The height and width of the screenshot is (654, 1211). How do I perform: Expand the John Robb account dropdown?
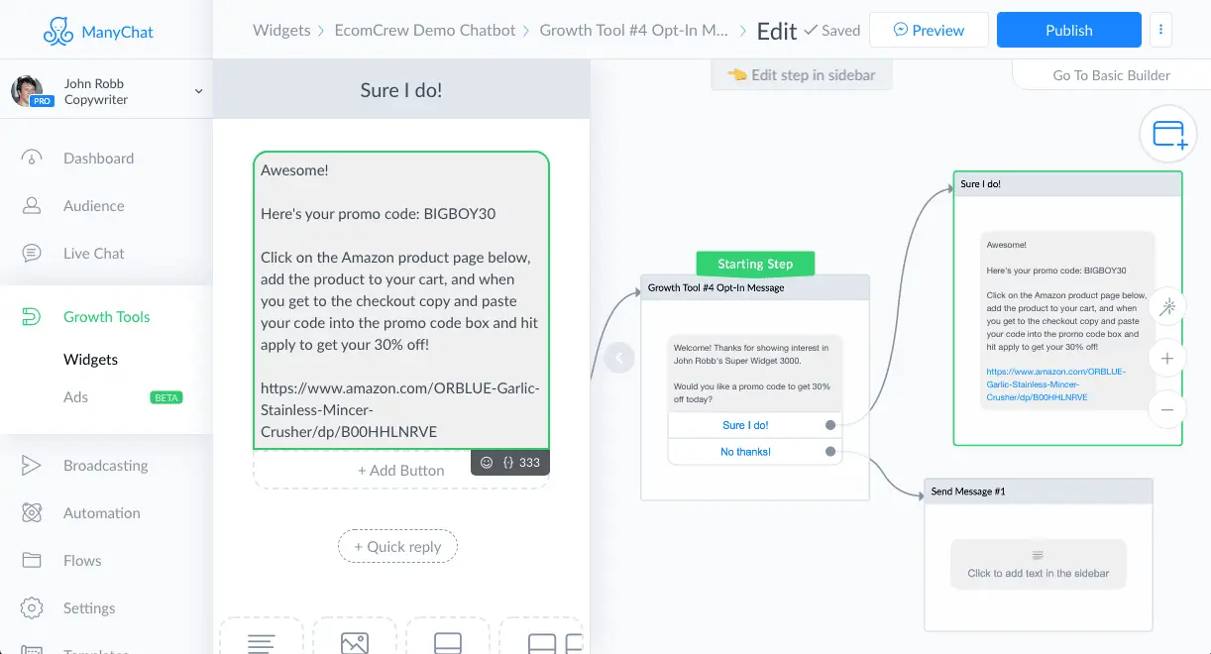click(198, 91)
